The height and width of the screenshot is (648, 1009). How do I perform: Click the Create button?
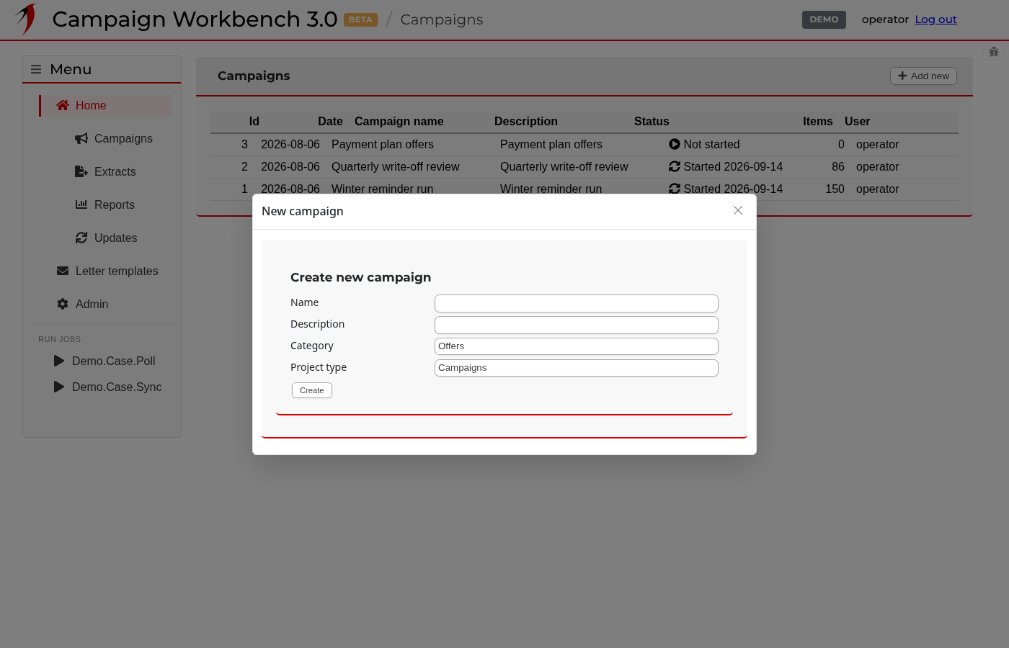(x=312, y=390)
